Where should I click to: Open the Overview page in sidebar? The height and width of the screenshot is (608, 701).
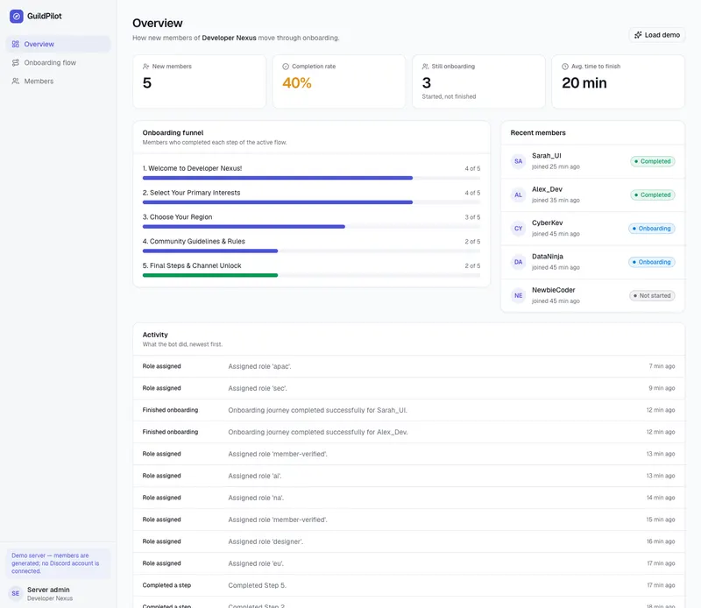click(58, 45)
